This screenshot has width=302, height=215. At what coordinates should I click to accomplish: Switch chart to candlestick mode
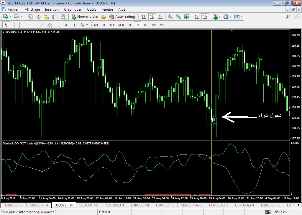click(152, 17)
